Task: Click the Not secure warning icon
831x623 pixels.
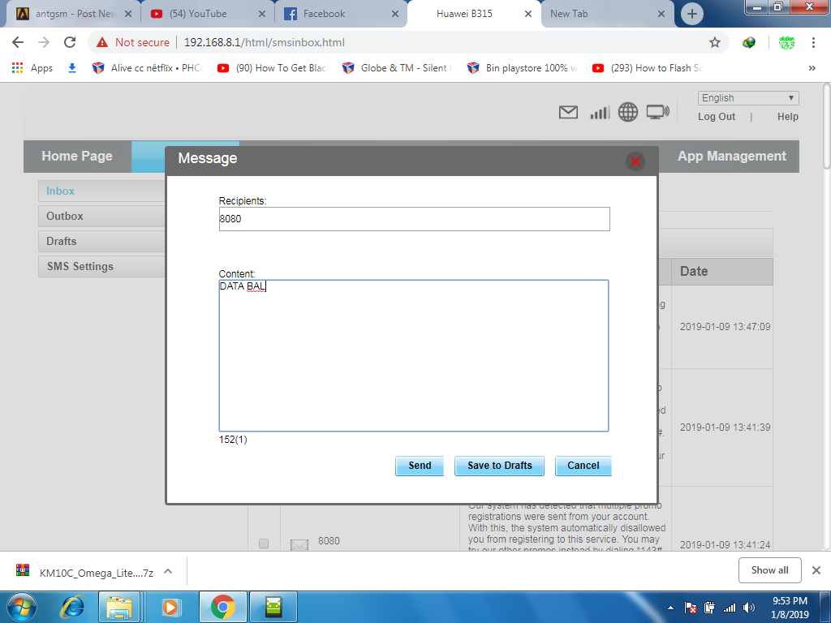Action: pos(102,42)
